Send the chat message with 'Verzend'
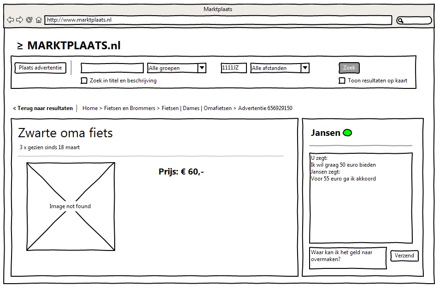The width and height of the screenshot is (445, 291). coord(404,256)
